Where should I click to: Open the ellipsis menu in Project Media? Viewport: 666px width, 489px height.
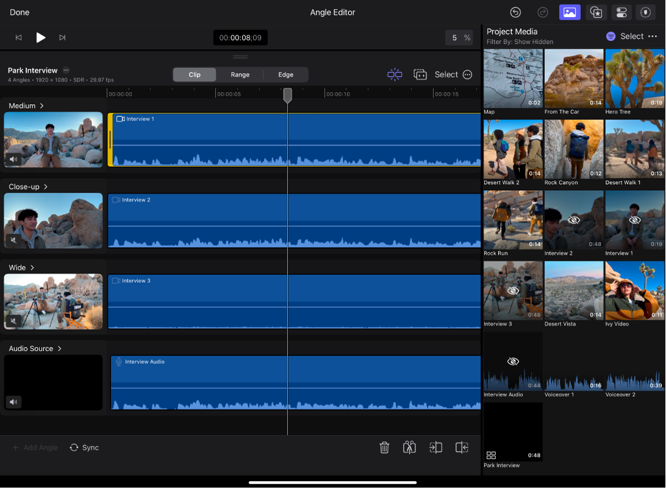(653, 36)
